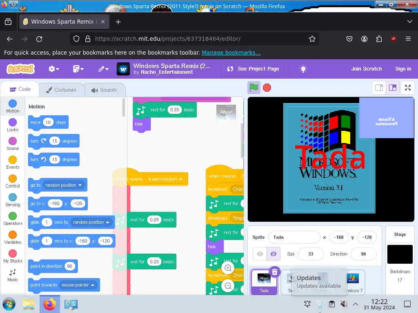Image resolution: width=418 pixels, height=313 pixels.
Task: Switch to the Sounds tab
Action: coord(104,90)
